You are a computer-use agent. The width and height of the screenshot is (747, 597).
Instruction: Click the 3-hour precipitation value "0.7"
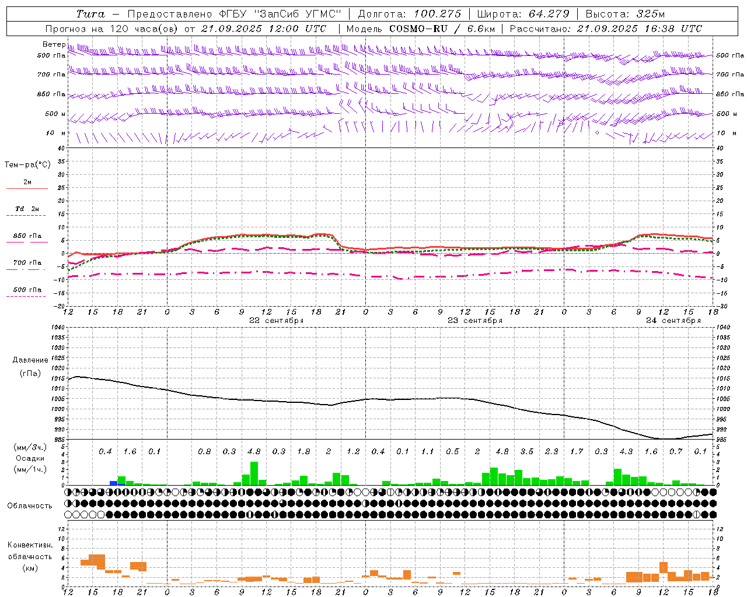676,451
